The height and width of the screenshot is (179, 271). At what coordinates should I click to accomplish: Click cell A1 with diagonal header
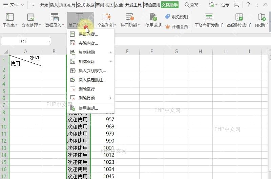point(26,61)
